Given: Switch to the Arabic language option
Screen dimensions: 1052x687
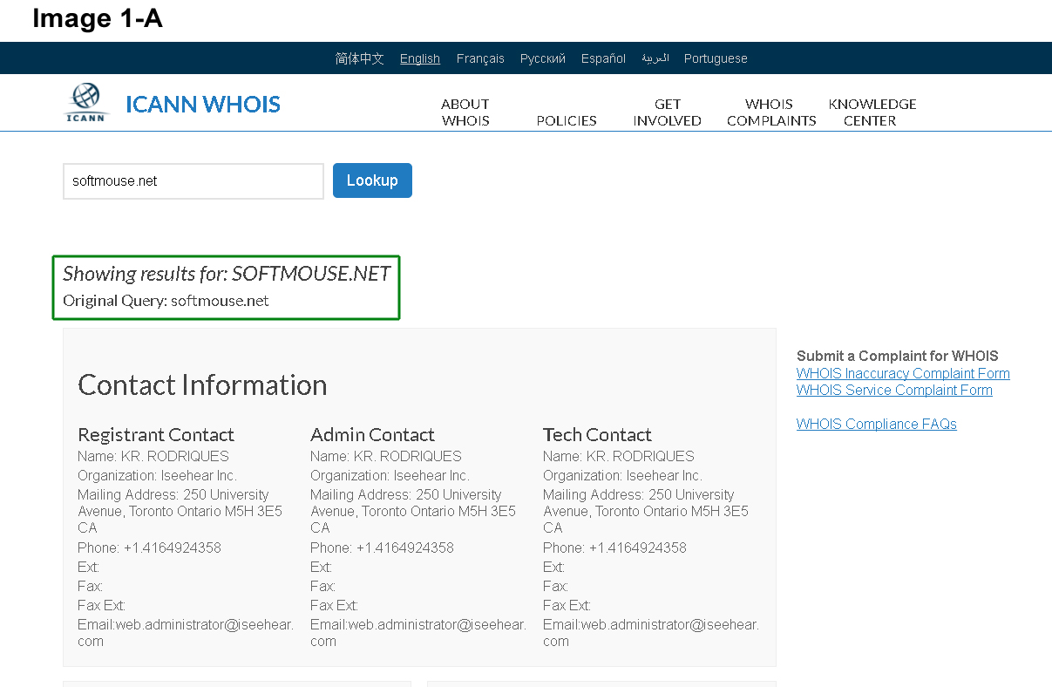Looking at the screenshot, I should [655, 58].
